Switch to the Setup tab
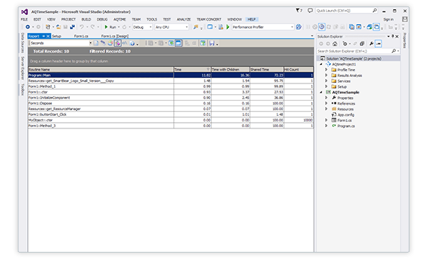This screenshot has height=259, width=428. (56, 36)
